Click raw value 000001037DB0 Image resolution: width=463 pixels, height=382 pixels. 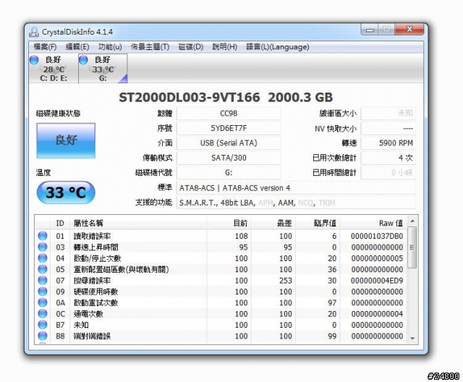point(377,236)
